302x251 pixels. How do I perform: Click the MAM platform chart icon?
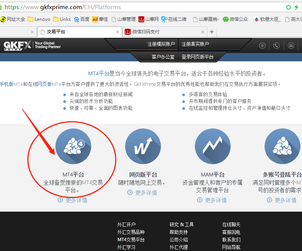point(213,147)
